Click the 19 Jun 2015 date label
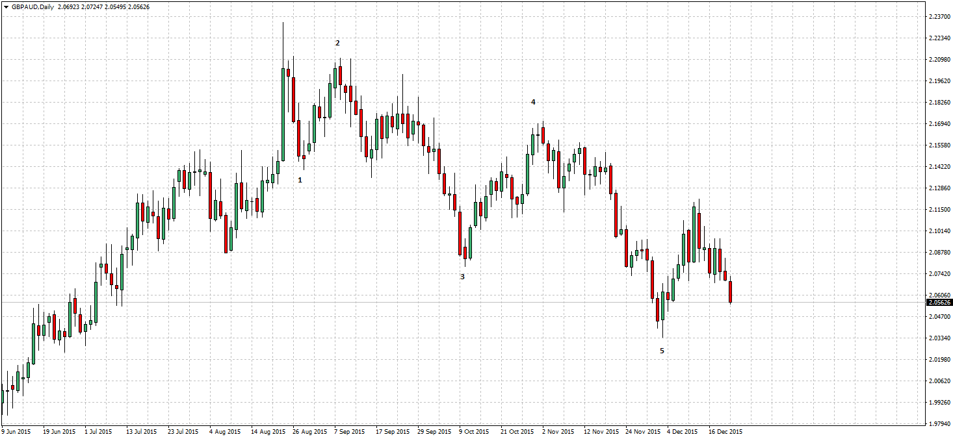The image size is (953, 439). [59, 431]
